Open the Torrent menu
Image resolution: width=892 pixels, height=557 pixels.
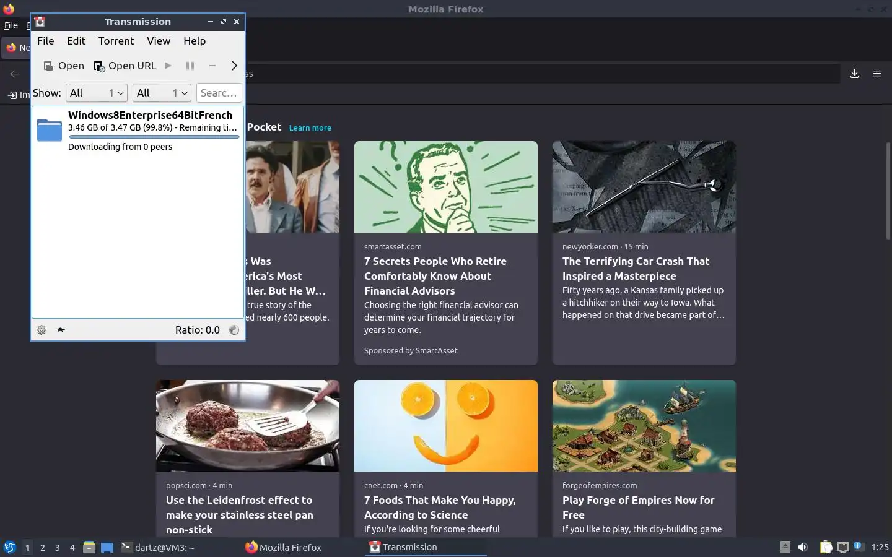[116, 41]
